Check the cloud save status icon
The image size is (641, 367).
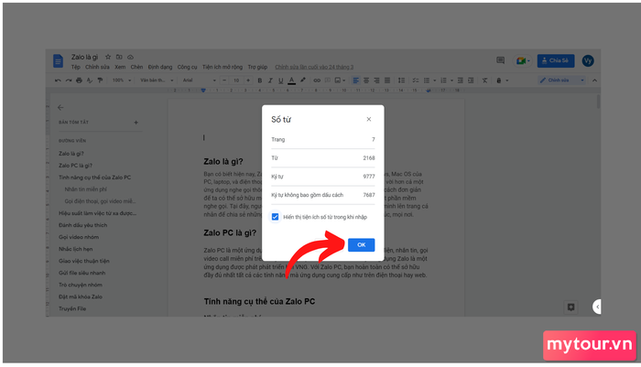[x=130, y=57]
